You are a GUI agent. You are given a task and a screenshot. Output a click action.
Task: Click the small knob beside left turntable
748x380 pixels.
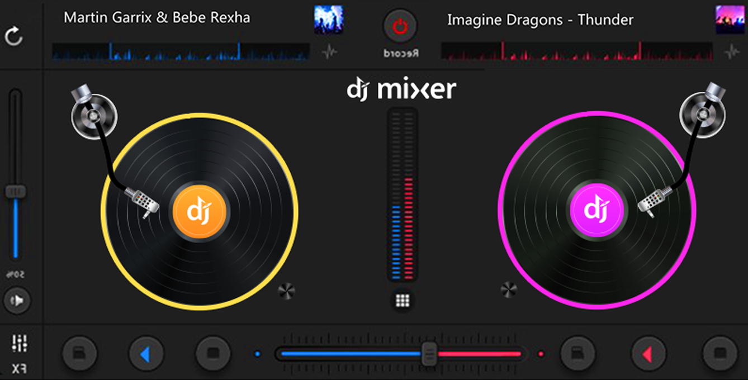(x=286, y=291)
